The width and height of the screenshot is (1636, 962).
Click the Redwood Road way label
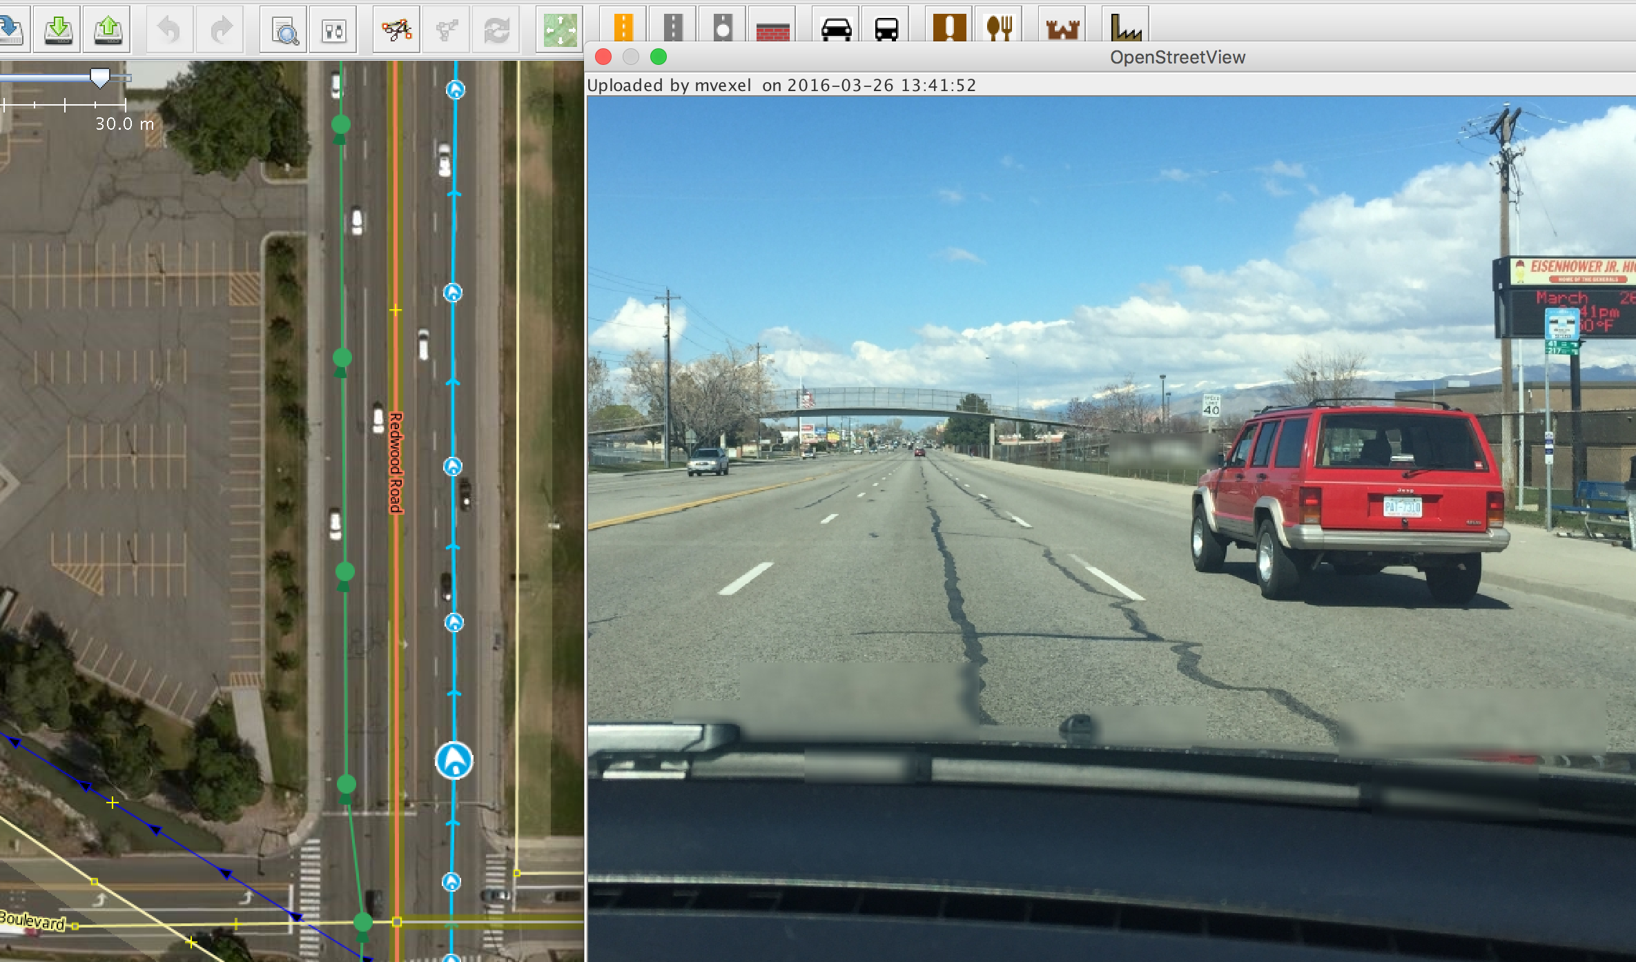coord(396,463)
